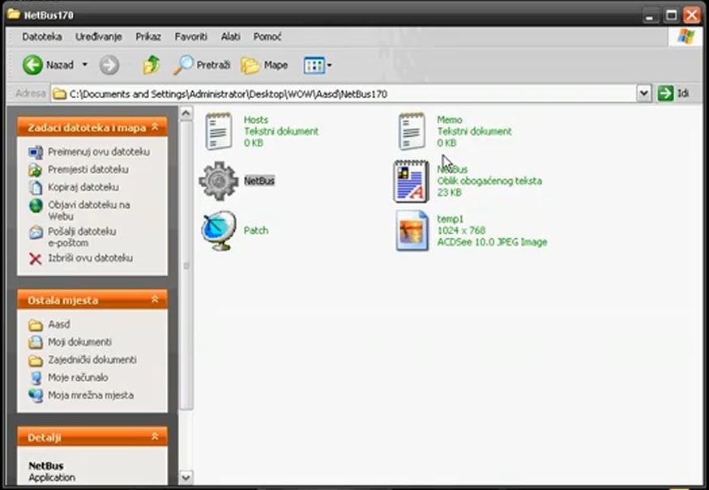Click Objavi datoteku na Webu link
The image size is (709, 490).
pyautogui.click(x=88, y=211)
